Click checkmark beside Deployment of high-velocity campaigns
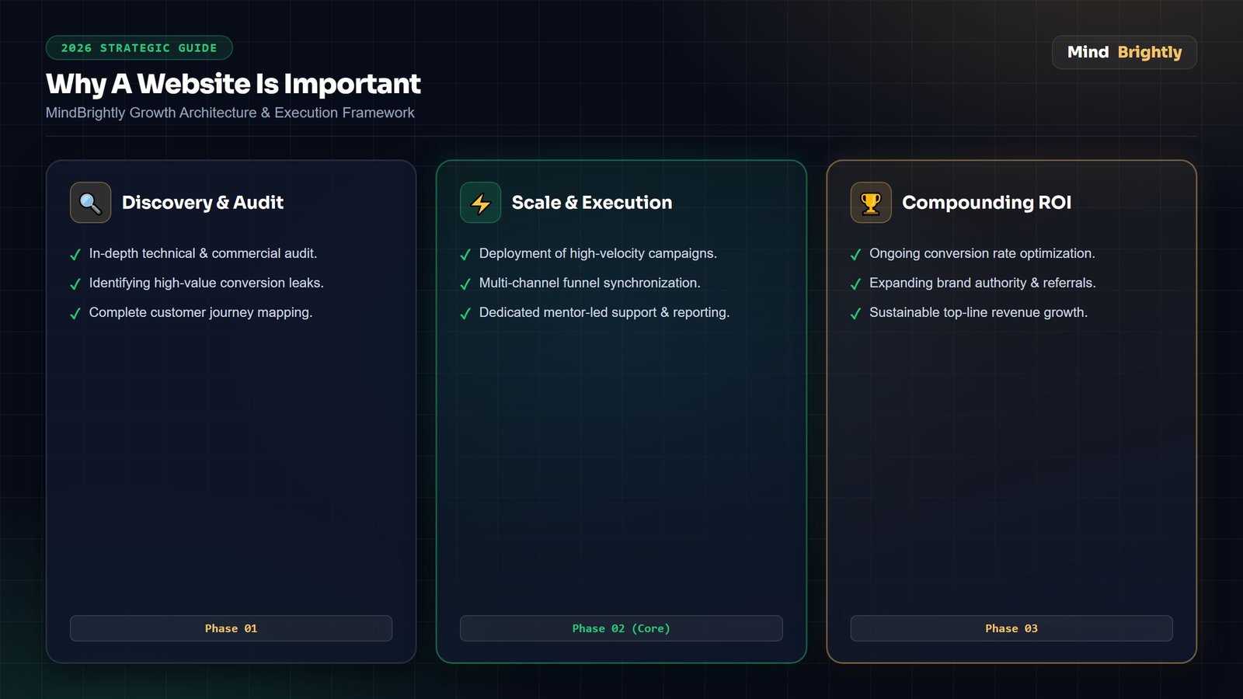The width and height of the screenshot is (1243, 699). [x=465, y=255]
